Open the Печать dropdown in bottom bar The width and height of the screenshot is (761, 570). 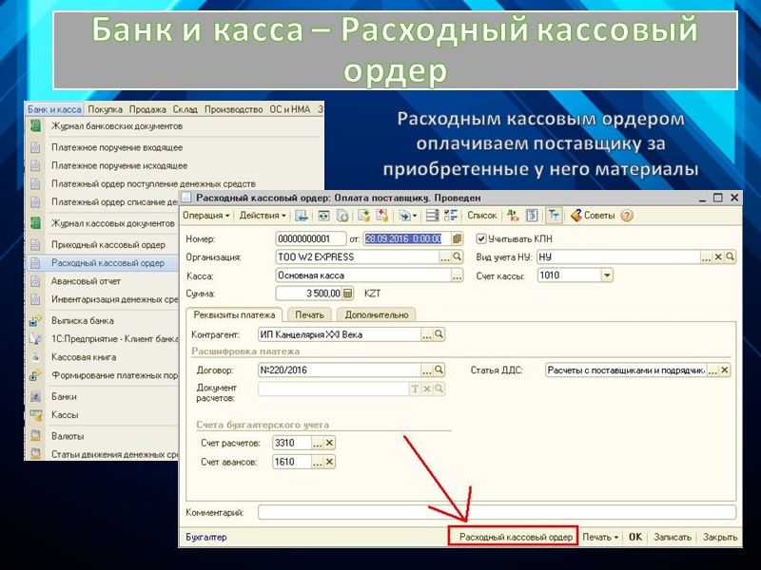(x=600, y=537)
